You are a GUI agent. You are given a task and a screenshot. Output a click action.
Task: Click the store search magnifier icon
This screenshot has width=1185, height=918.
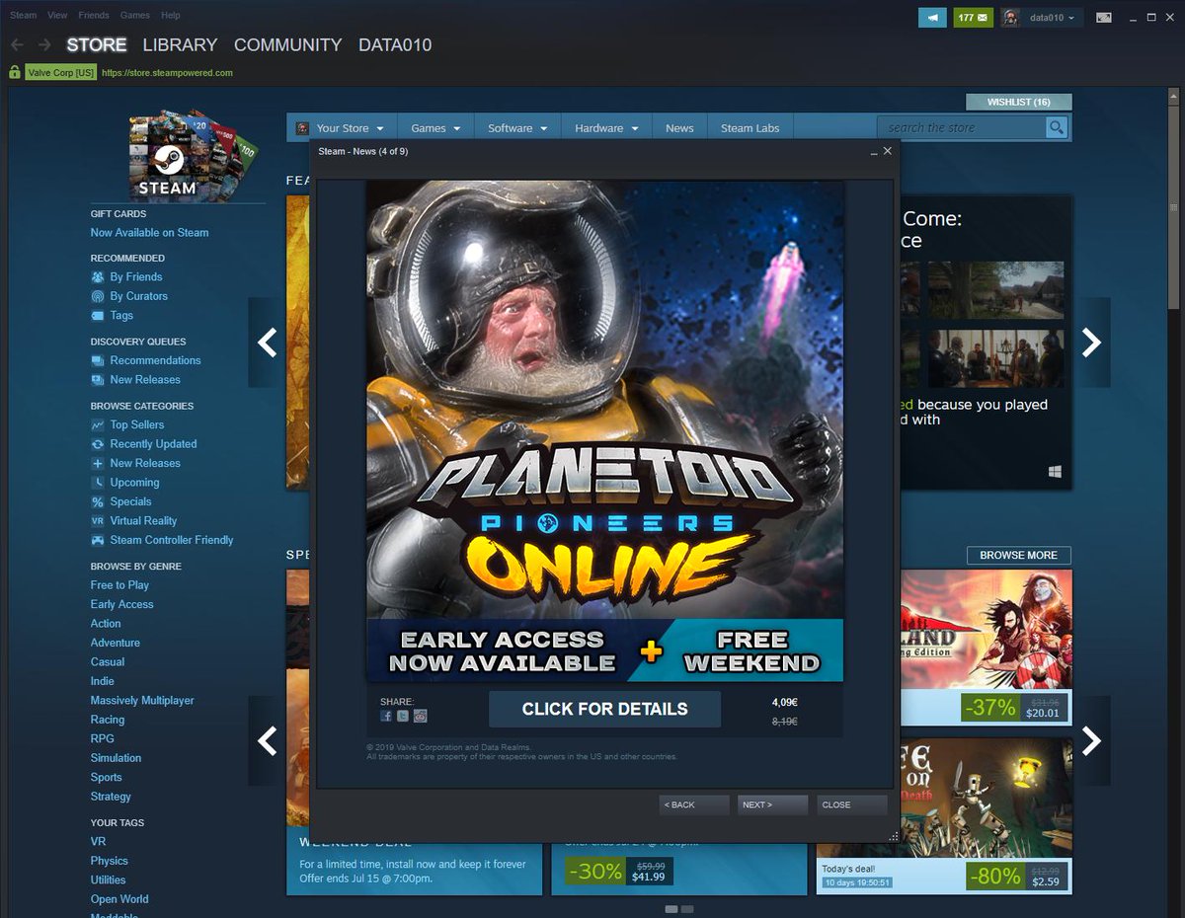coord(1057,127)
